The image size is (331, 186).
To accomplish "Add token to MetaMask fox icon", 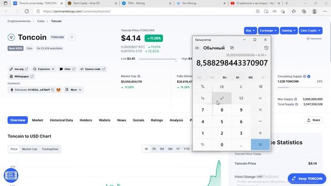I will pos(58,90).
